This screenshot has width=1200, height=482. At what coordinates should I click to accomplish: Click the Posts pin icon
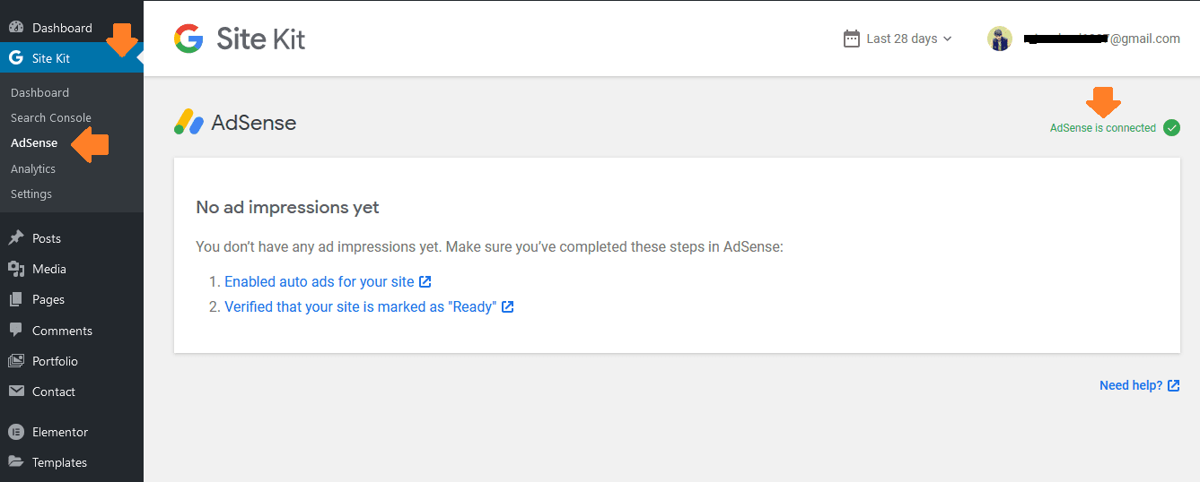point(15,238)
